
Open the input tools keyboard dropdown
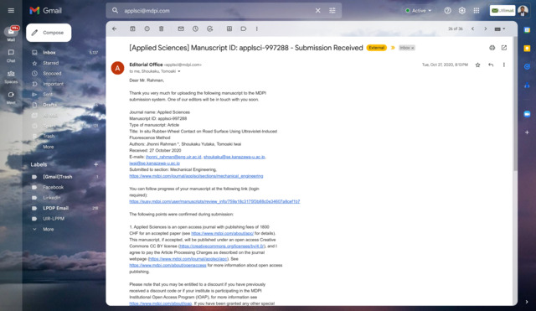pos(500,29)
